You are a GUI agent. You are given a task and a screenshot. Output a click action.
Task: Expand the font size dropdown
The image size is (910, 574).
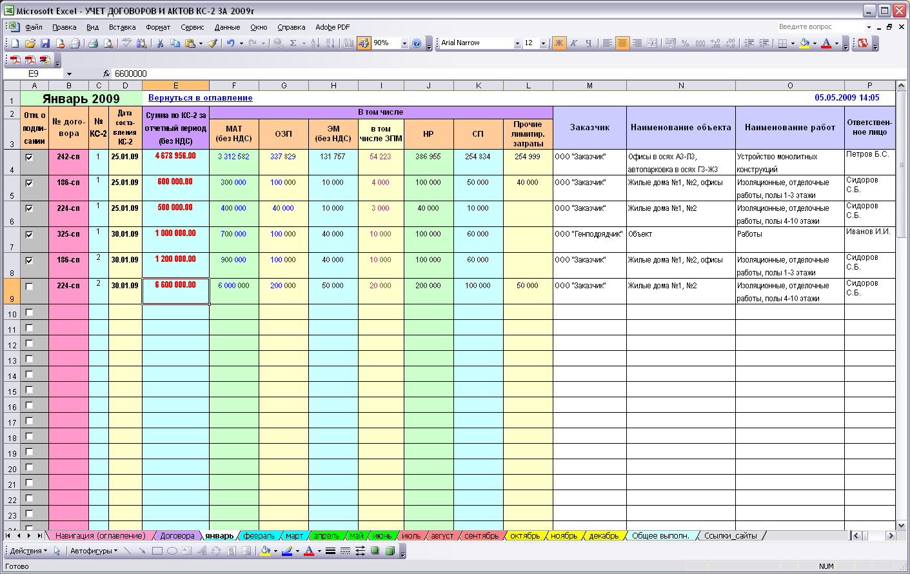(543, 43)
